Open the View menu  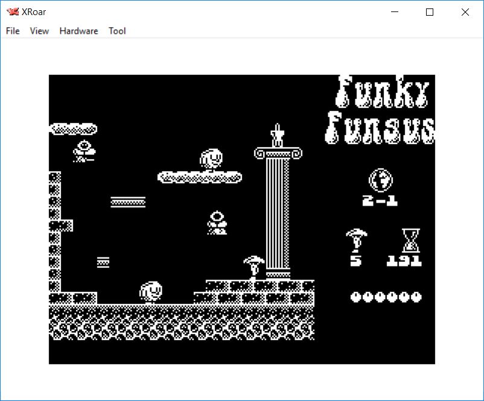coord(39,31)
